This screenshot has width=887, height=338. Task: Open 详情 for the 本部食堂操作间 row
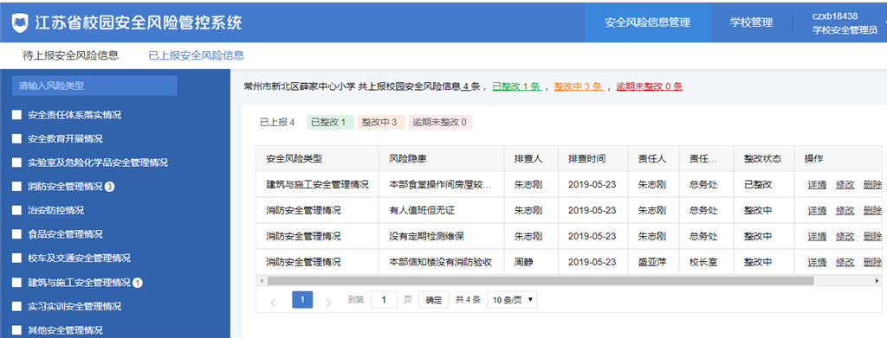(817, 184)
